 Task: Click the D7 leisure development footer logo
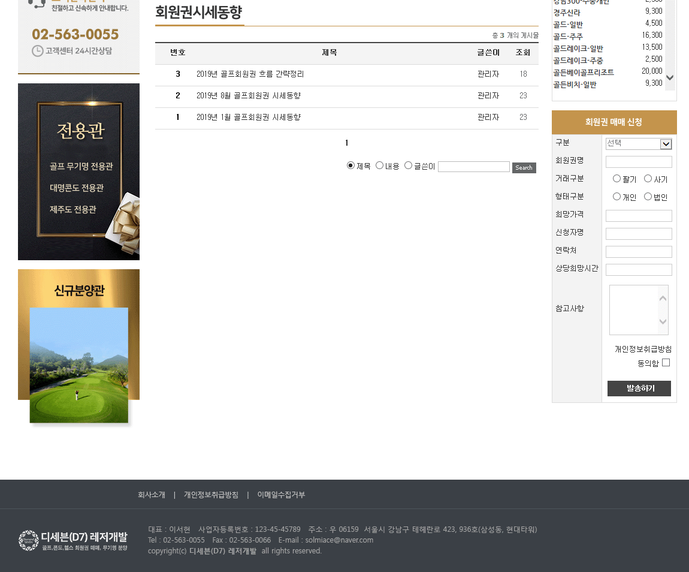[73, 540]
